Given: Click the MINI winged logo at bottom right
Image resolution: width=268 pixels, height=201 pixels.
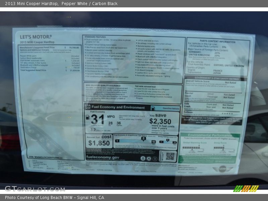Looking at the screenshot, I should 223,169.
